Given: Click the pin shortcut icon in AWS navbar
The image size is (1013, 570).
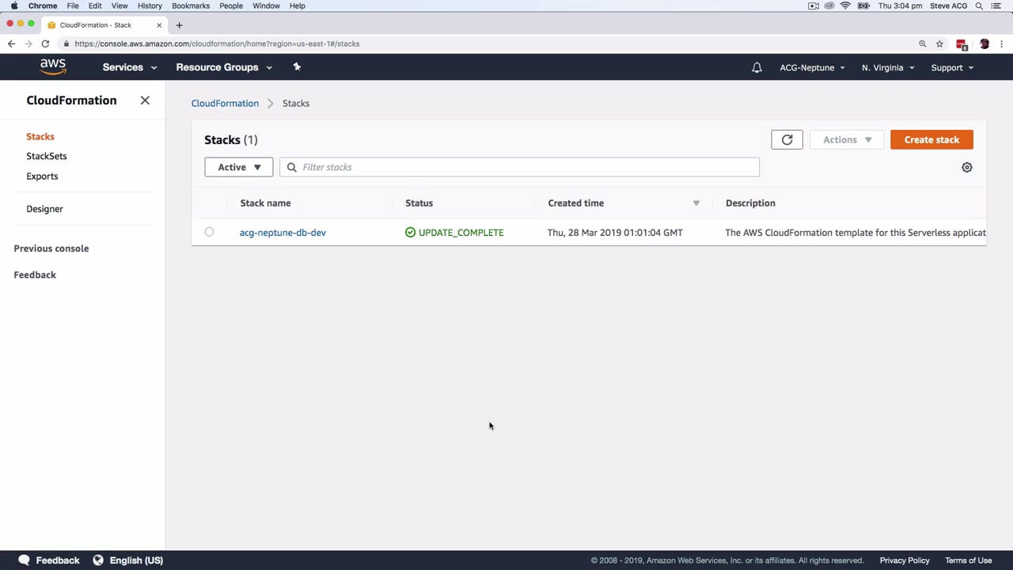Looking at the screenshot, I should coord(297,67).
